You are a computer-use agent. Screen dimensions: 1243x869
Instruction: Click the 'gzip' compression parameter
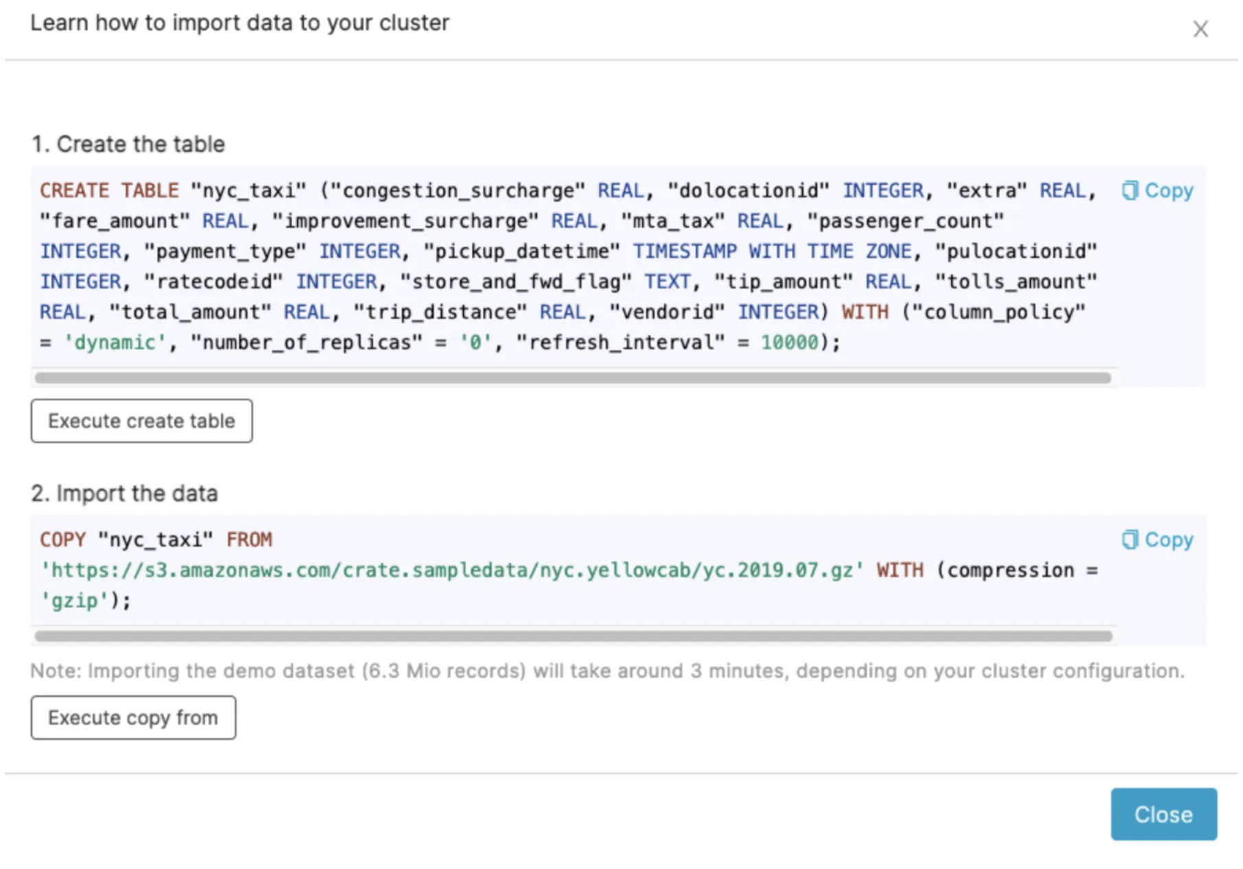coord(72,600)
